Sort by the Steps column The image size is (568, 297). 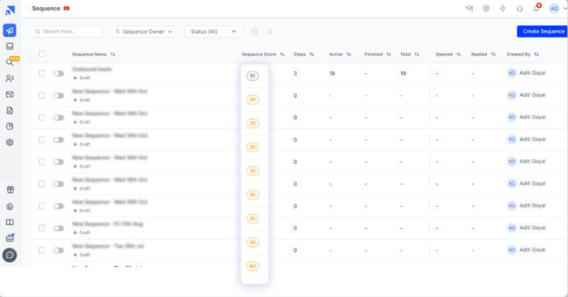tap(312, 55)
